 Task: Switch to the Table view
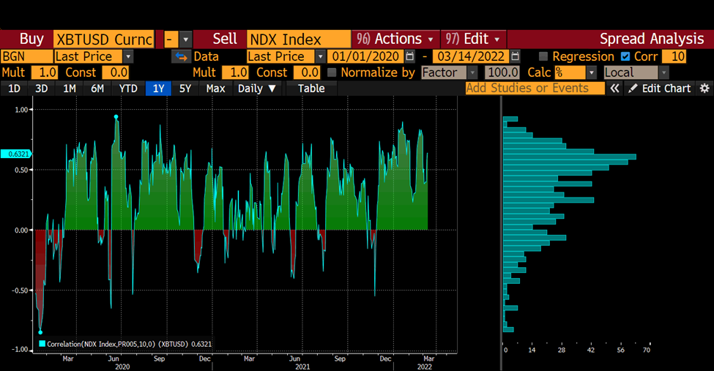click(311, 89)
